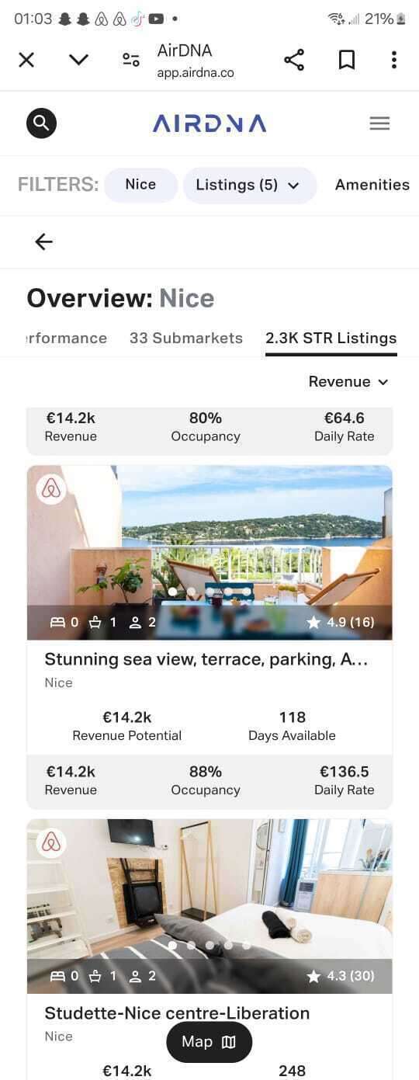Tap the back arrow above Overview
This screenshot has height=1080, width=419.
click(44, 242)
